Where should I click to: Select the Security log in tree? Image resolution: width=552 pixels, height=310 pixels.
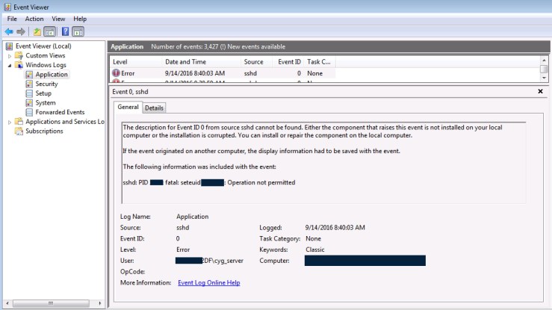click(46, 84)
